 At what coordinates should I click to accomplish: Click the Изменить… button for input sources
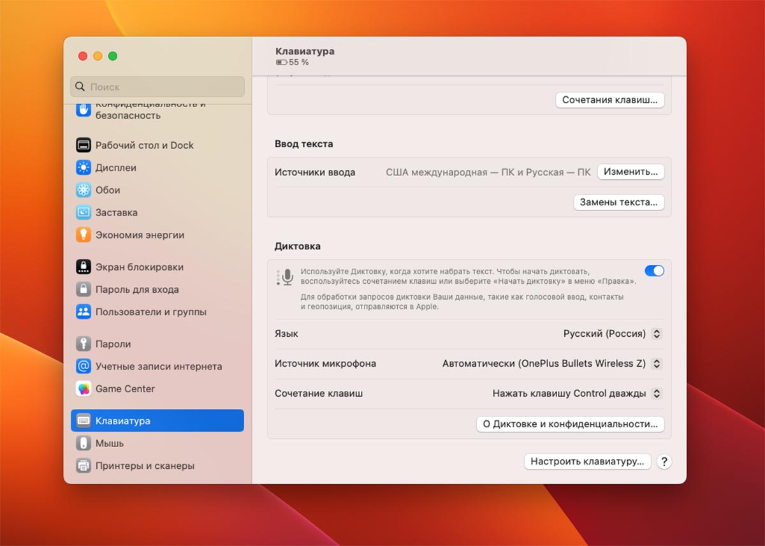pos(630,172)
